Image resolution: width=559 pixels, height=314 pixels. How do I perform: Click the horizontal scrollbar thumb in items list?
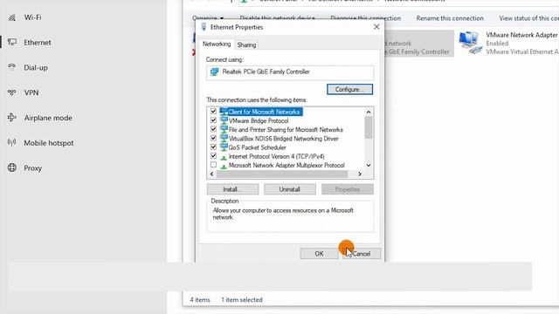click(x=282, y=174)
